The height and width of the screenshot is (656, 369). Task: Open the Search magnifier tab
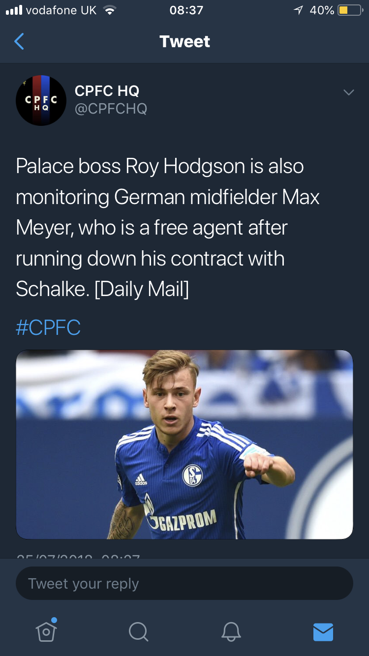coord(138,632)
